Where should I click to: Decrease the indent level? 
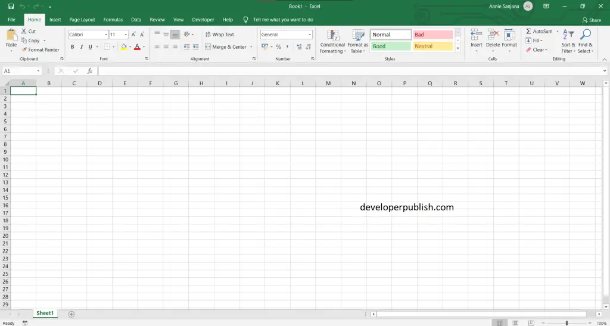tap(186, 46)
